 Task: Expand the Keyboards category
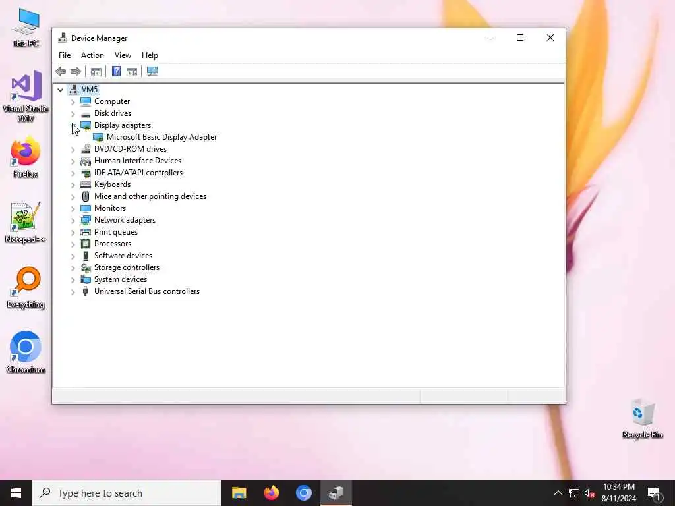[73, 185]
